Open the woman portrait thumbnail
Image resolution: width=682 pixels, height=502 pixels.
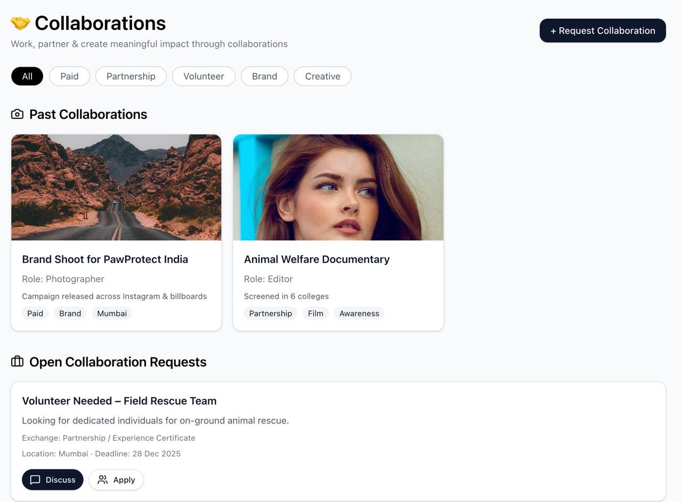pyautogui.click(x=338, y=187)
